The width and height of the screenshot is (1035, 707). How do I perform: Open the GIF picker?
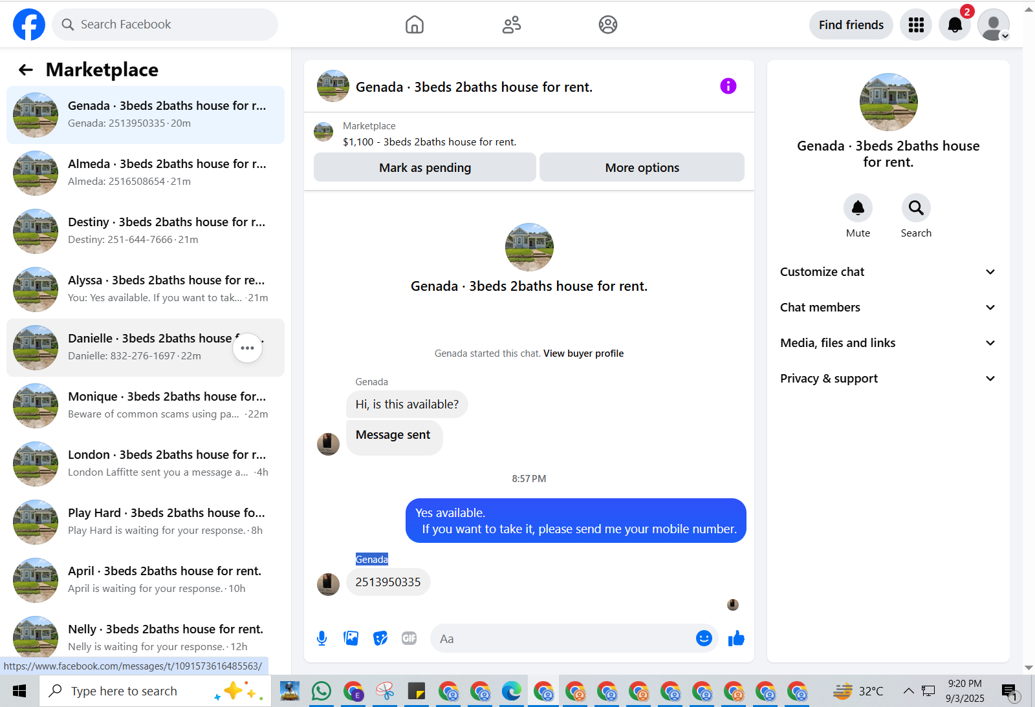[409, 638]
